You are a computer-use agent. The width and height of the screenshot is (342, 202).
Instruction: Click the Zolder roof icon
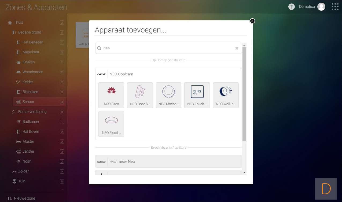pyautogui.click(x=14, y=171)
